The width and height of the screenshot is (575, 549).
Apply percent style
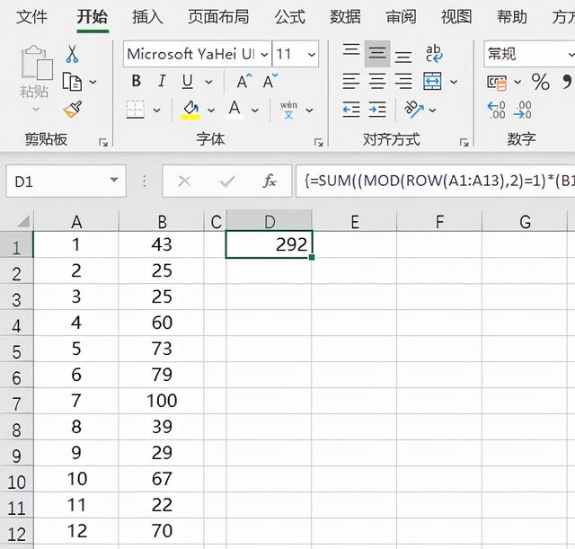click(x=541, y=82)
